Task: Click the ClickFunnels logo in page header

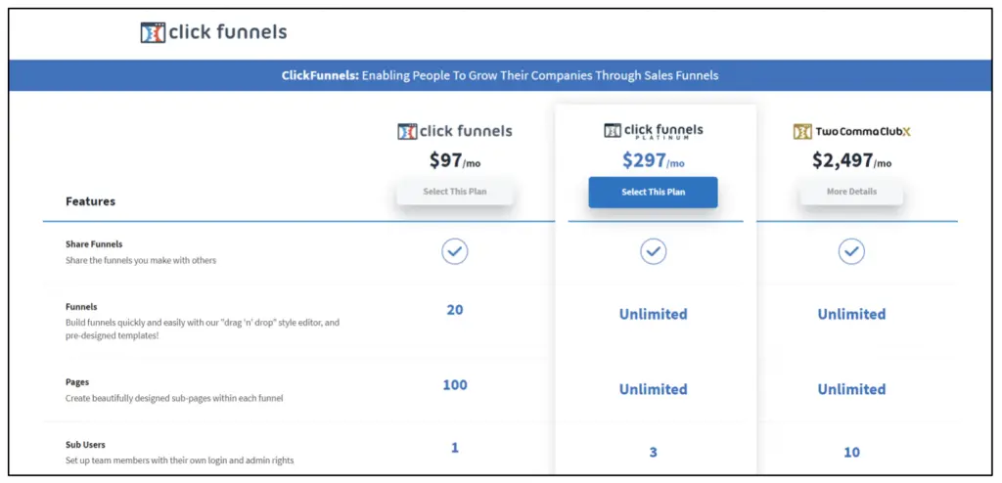Action: coord(213,32)
